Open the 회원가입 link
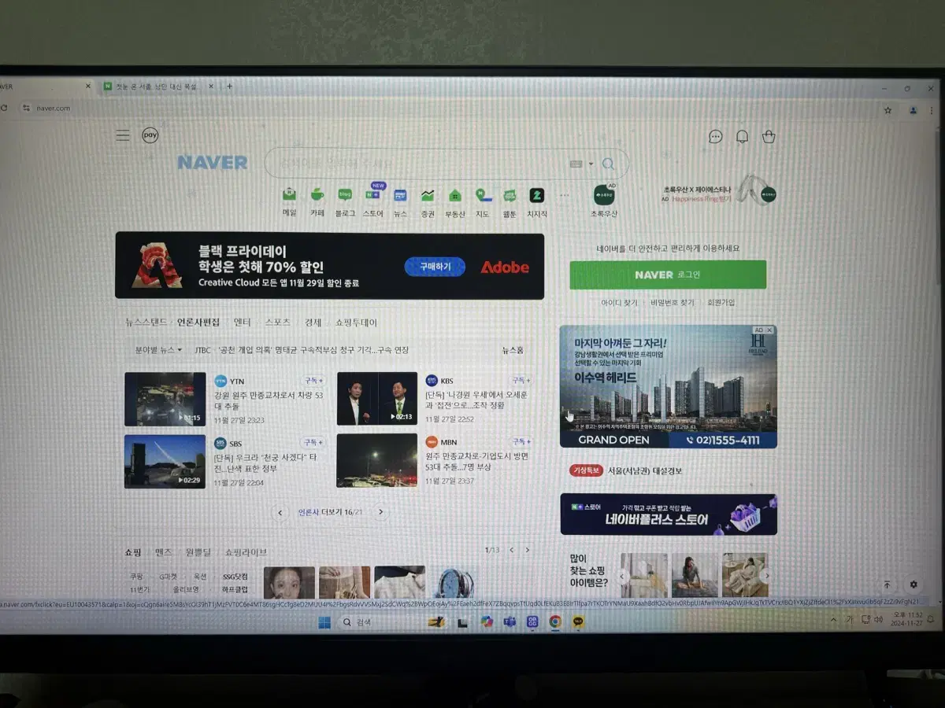Image resolution: width=945 pixels, height=708 pixels. click(721, 302)
